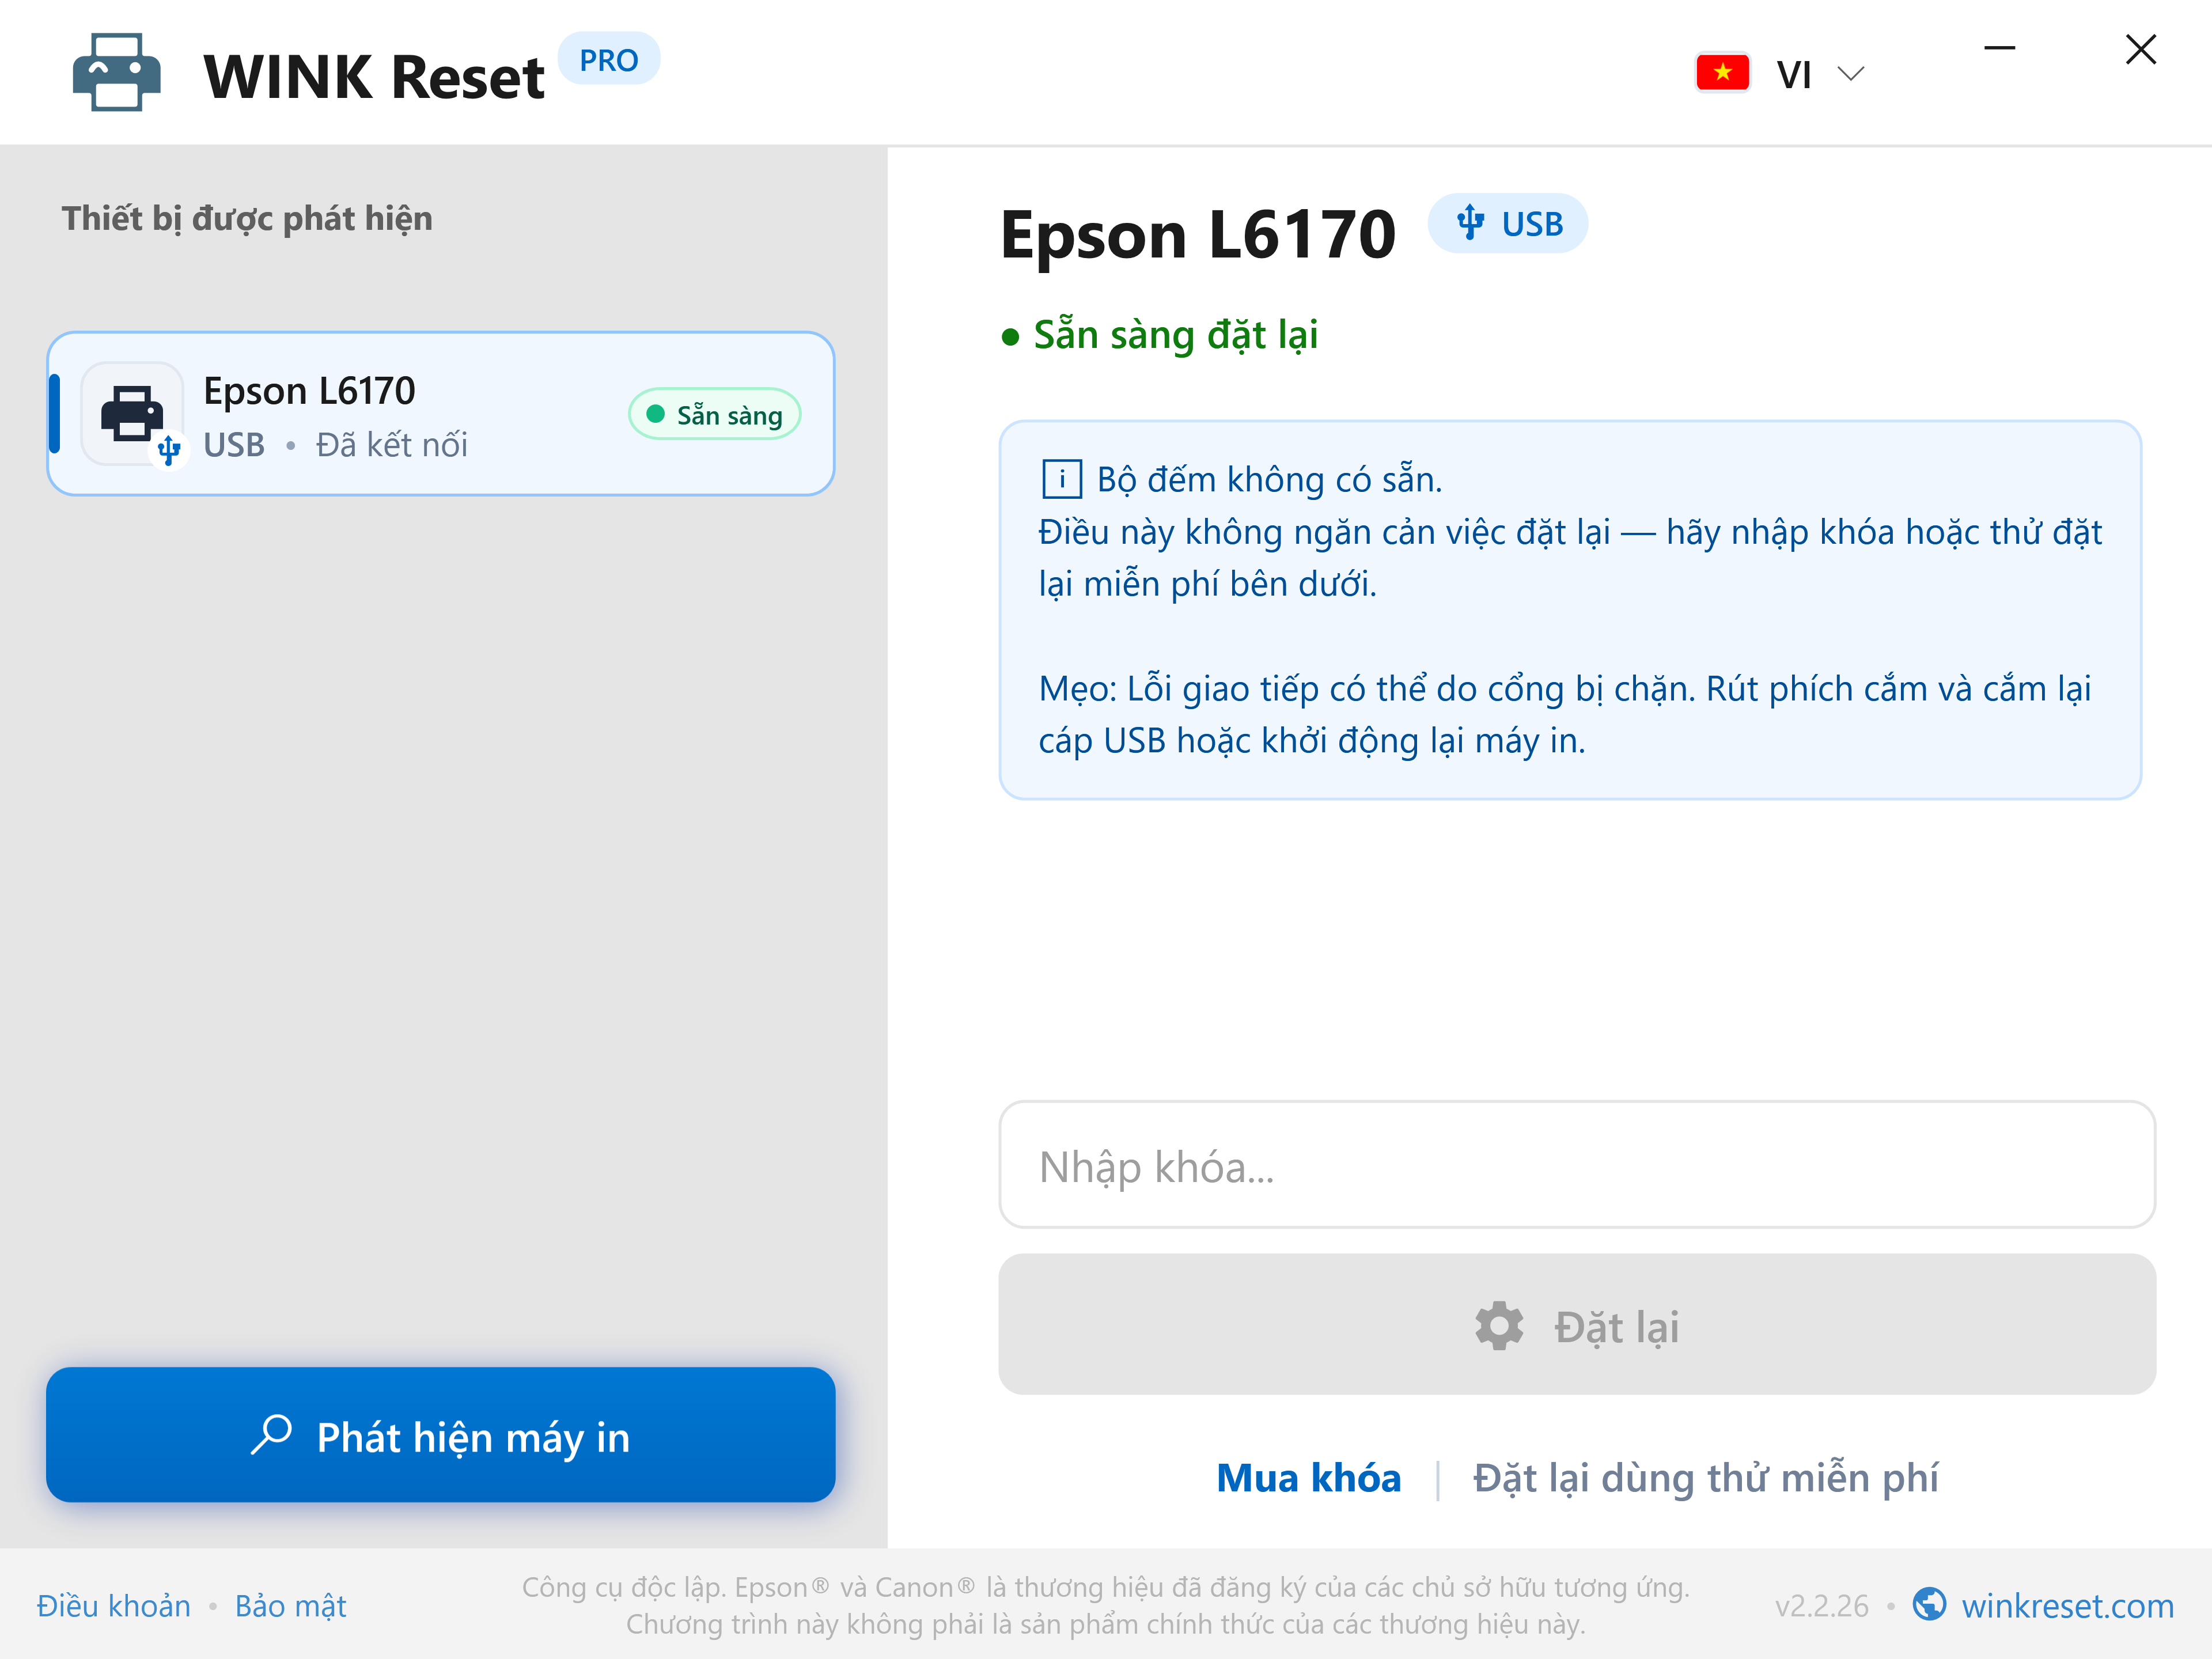Image resolution: width=2212 pixels, height=1659 pixels.
Task: Click the USB connection badge next to Epson L6170
Action: tap(1507, 223)
